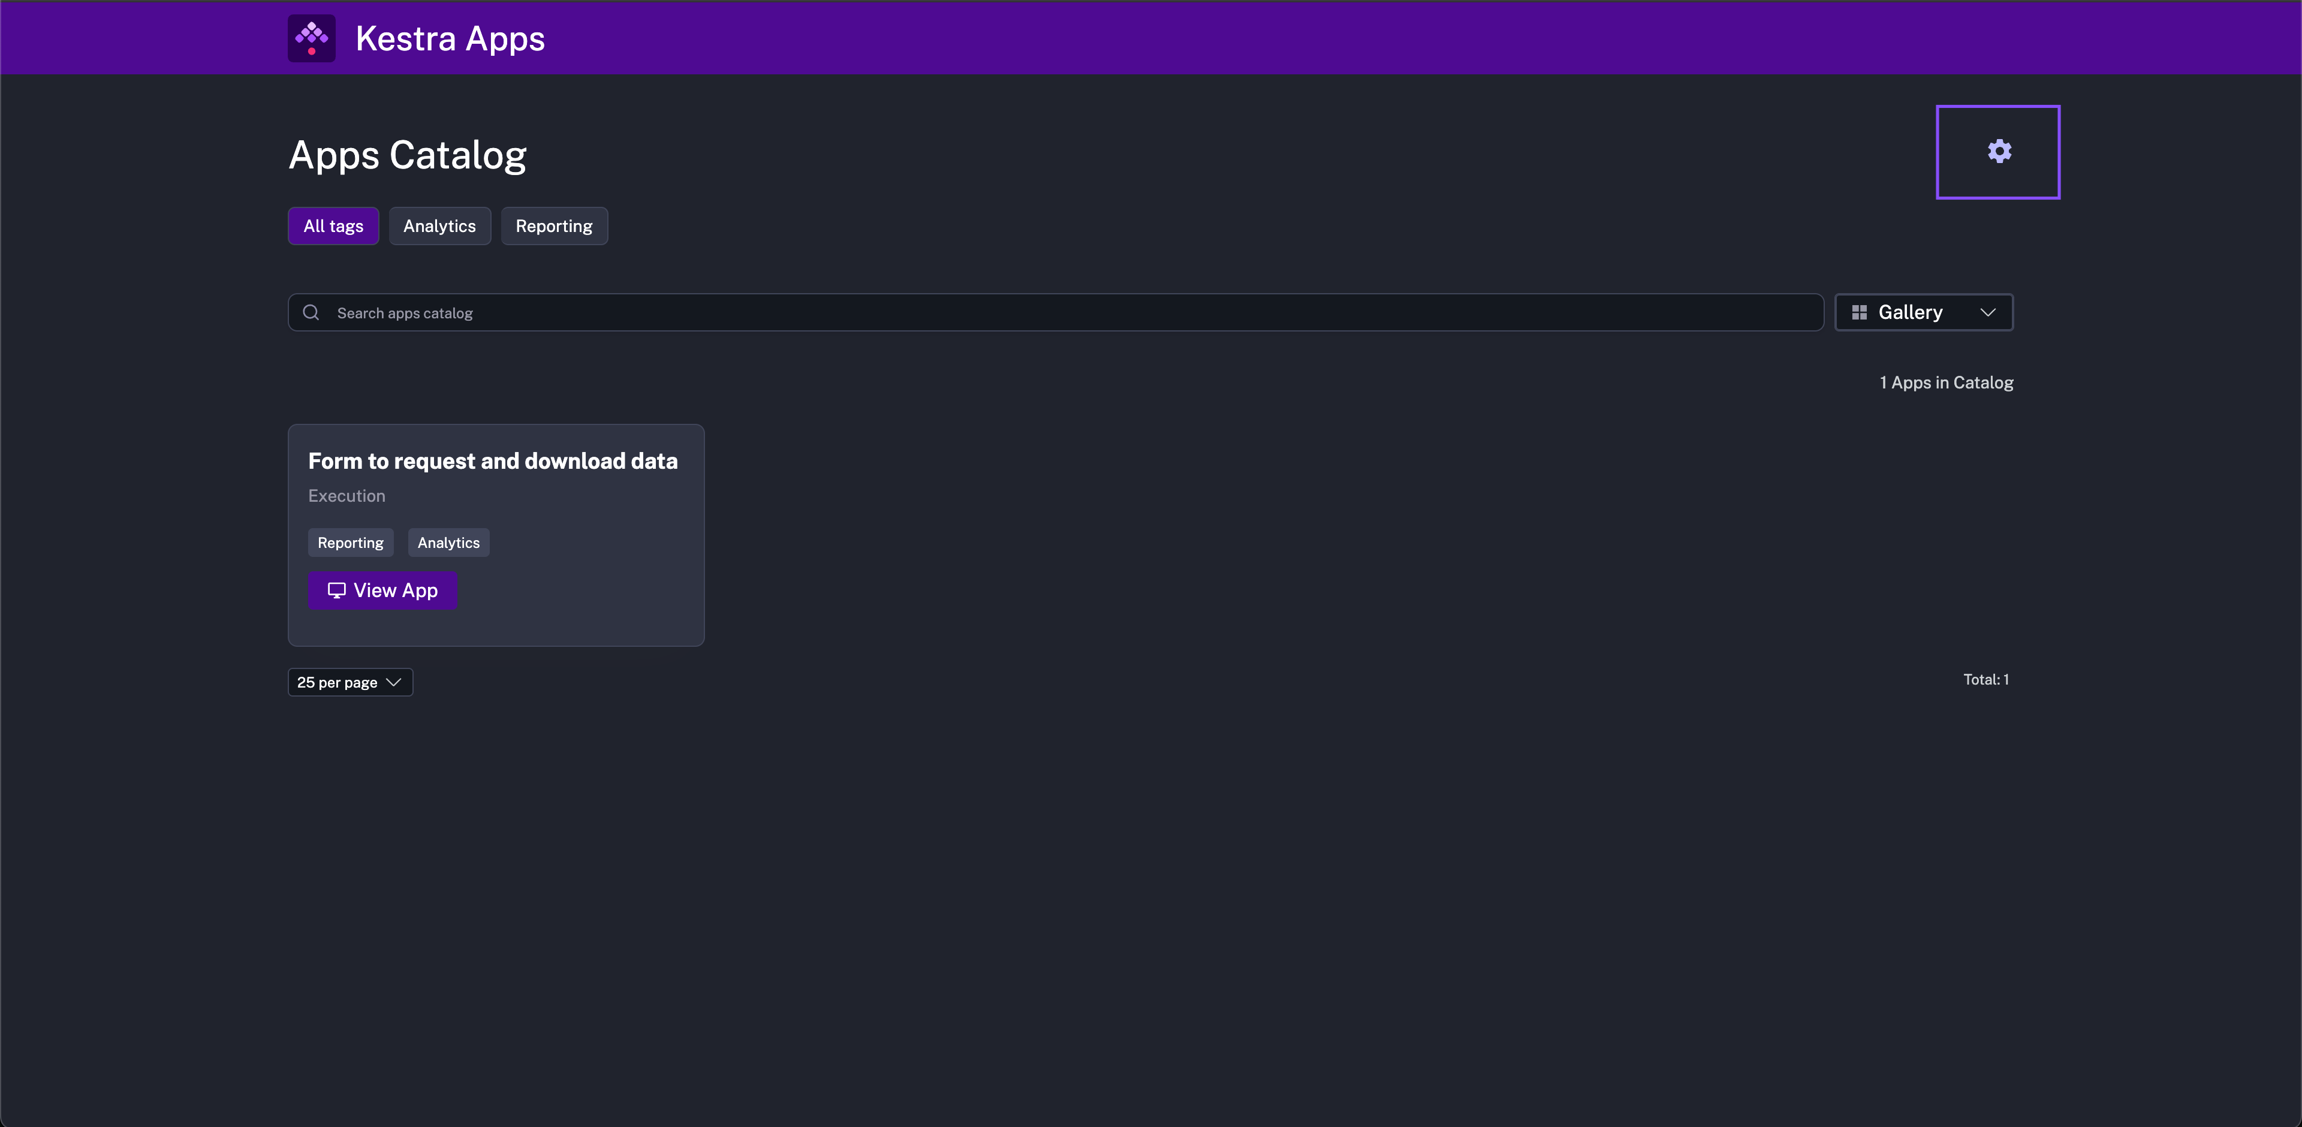The image size is (2302, 1127).
Task: Filter catalog by Reporting tag
Action: [554, 226]
